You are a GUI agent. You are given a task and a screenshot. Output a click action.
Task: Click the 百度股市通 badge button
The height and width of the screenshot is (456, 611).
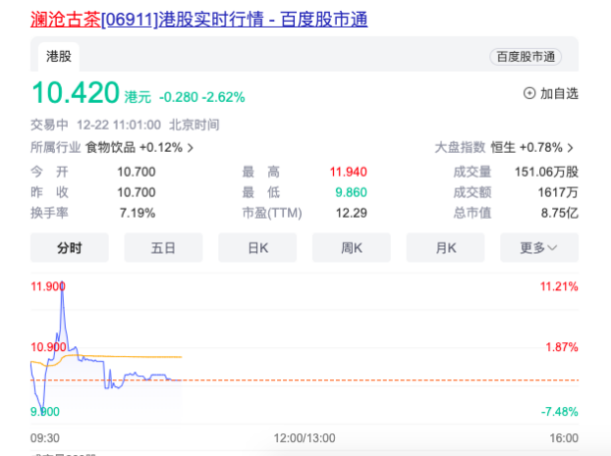tap(526, 57)
